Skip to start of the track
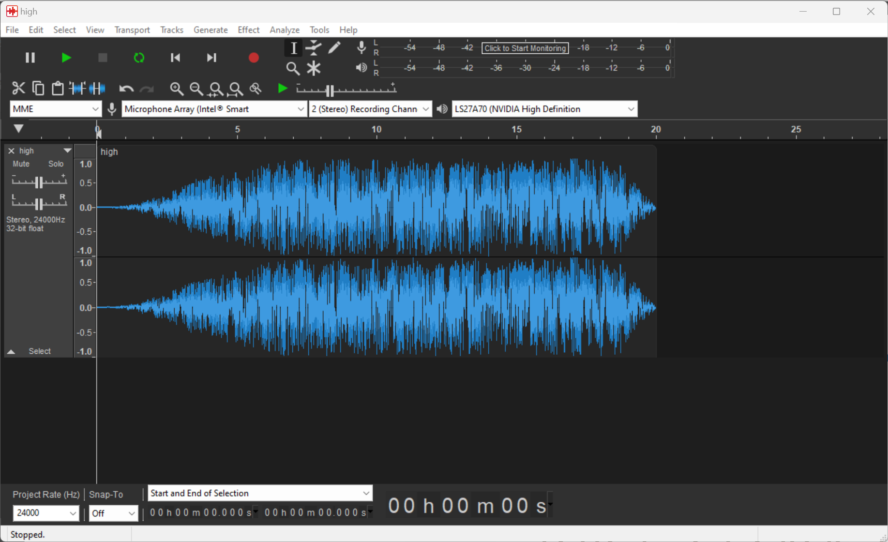Viewport: 888px width, 542px height. (175, 58)
